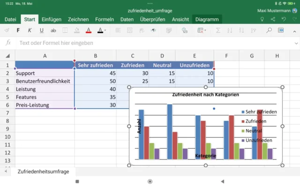The height and width of the screenshot is (187, 300).
Task: Click cell containing Benutzerfreundlichkeit
Action: pos(45,81)
